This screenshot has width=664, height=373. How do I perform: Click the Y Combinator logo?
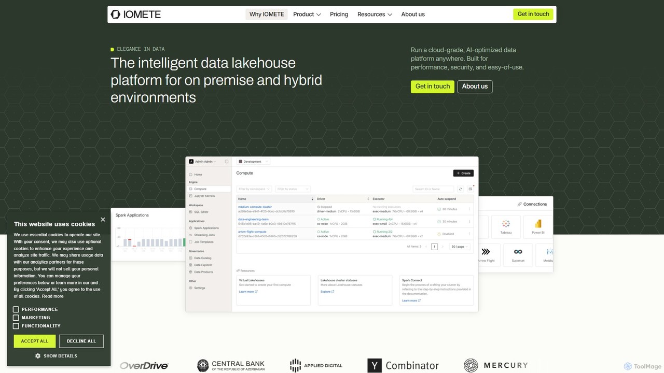click(x=403, y=366)
